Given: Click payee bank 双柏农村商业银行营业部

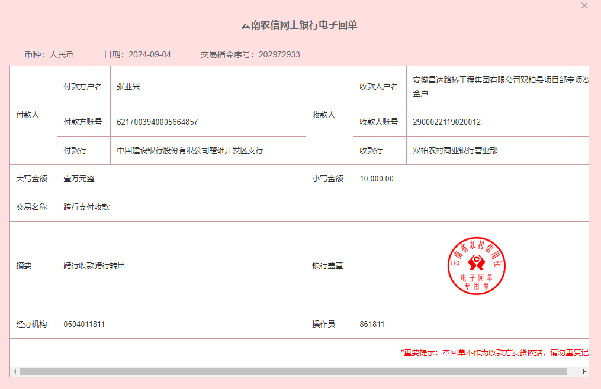Looking at the screenshot, I should click(455, 151).
